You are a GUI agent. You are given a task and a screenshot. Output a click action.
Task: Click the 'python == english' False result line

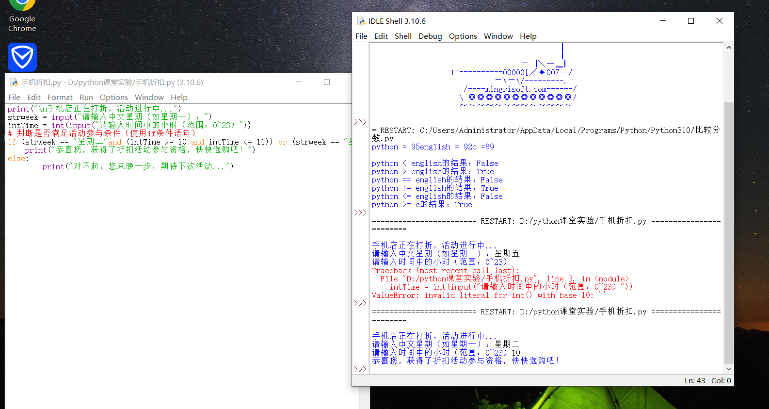(437, 180)
